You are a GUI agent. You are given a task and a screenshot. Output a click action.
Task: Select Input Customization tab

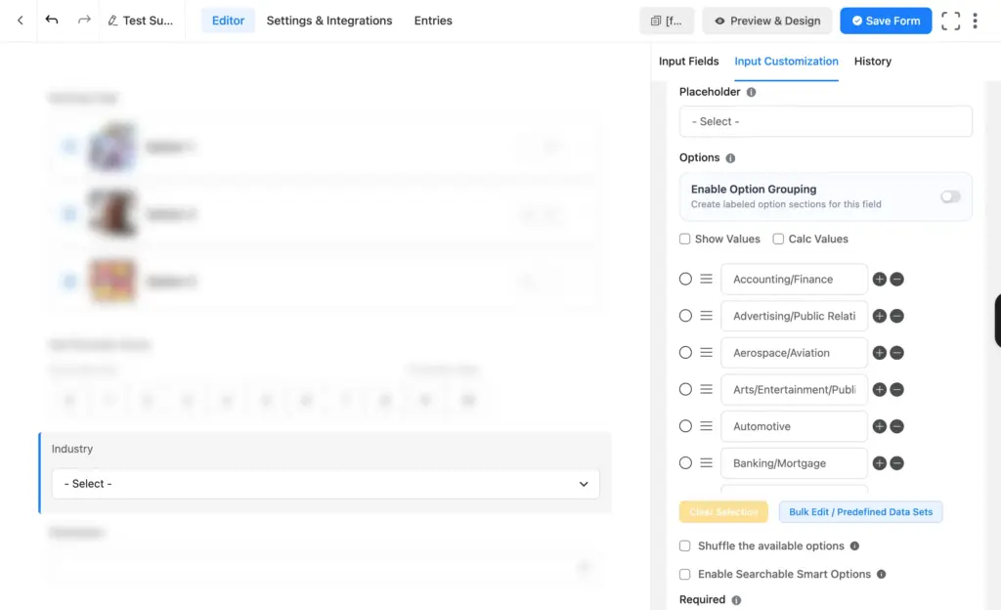(786, 62)
